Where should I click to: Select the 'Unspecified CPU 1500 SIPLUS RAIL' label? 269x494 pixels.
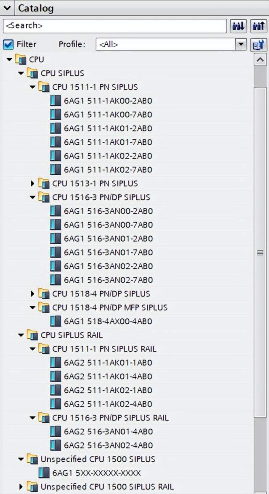(107, 487)
